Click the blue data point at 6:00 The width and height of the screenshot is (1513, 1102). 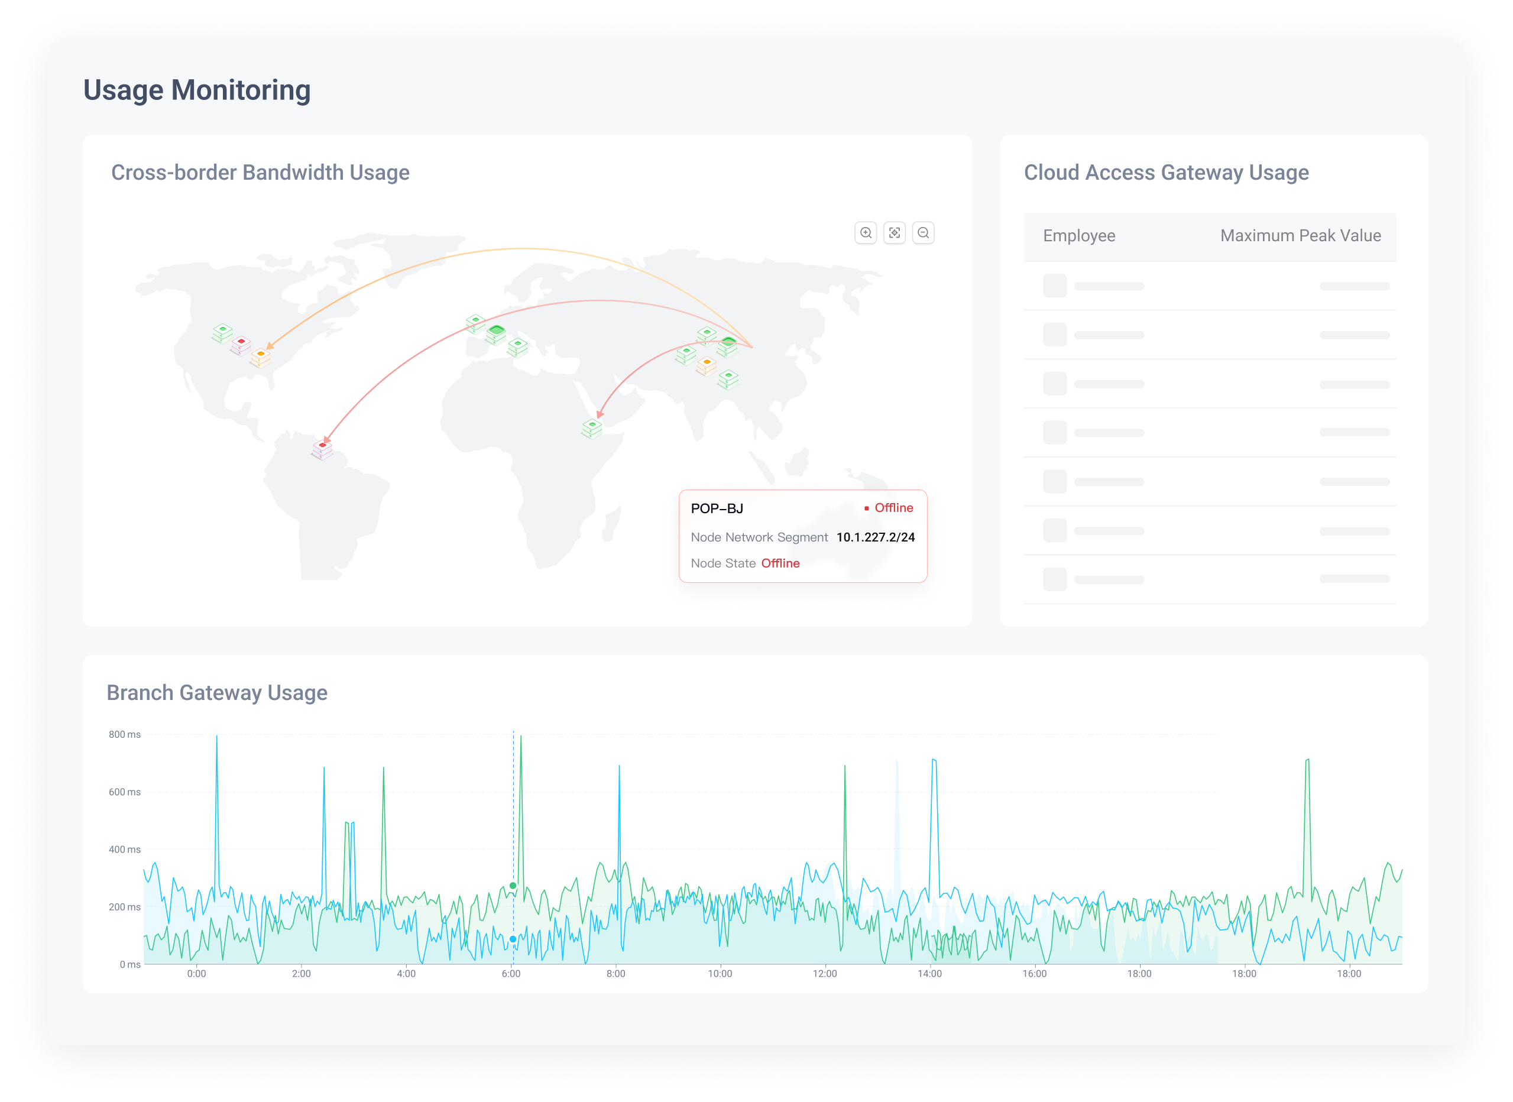click(513, 939)
